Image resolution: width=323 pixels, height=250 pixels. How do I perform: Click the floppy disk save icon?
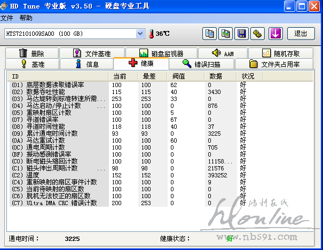tap(242, 34)
